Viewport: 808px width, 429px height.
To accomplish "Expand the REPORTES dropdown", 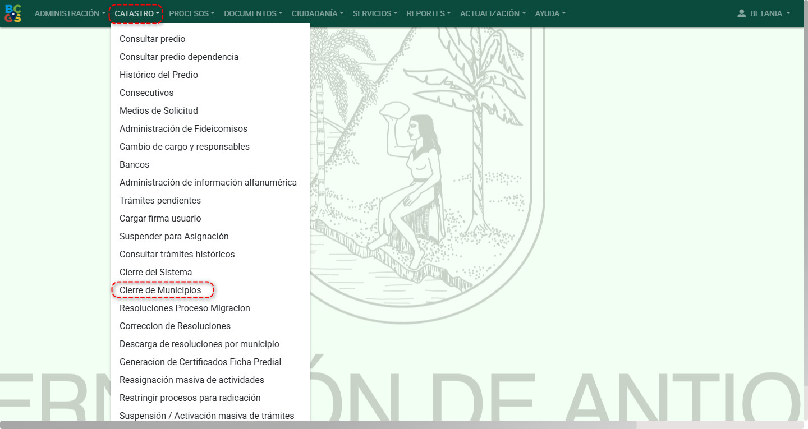I will coord(429,13).
